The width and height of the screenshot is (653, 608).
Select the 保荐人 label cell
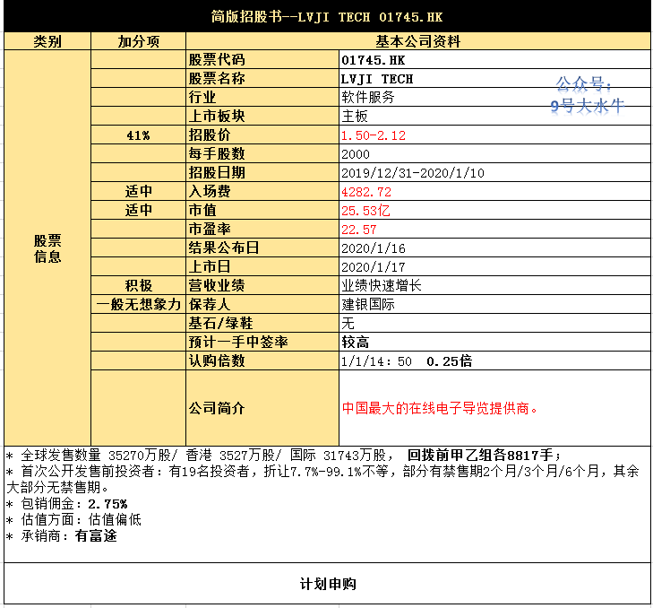pyautogui.click(x=262, y=304)
